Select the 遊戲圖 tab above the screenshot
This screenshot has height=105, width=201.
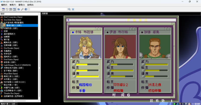pyautogui.click(x=45, y=14)
